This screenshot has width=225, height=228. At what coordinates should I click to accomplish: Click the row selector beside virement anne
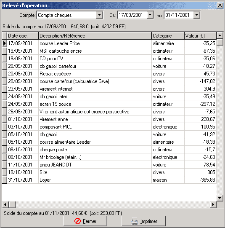point(4,119)
